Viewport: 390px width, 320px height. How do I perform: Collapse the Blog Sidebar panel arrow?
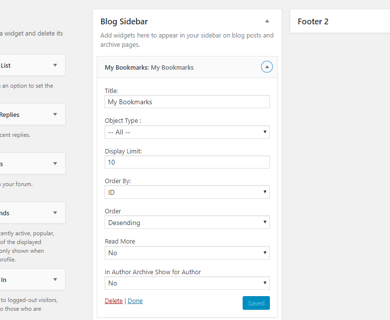click(x=267, y=21)
